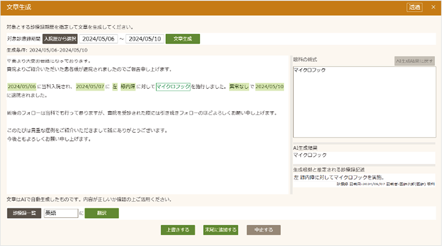Click the green 文章生成 generate button

click(x=183, y=39)
